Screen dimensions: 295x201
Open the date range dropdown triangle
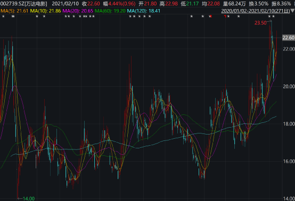[x=292, y=11]
